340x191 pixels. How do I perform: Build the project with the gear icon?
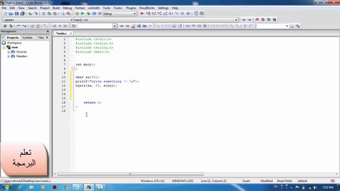point(76,14)
